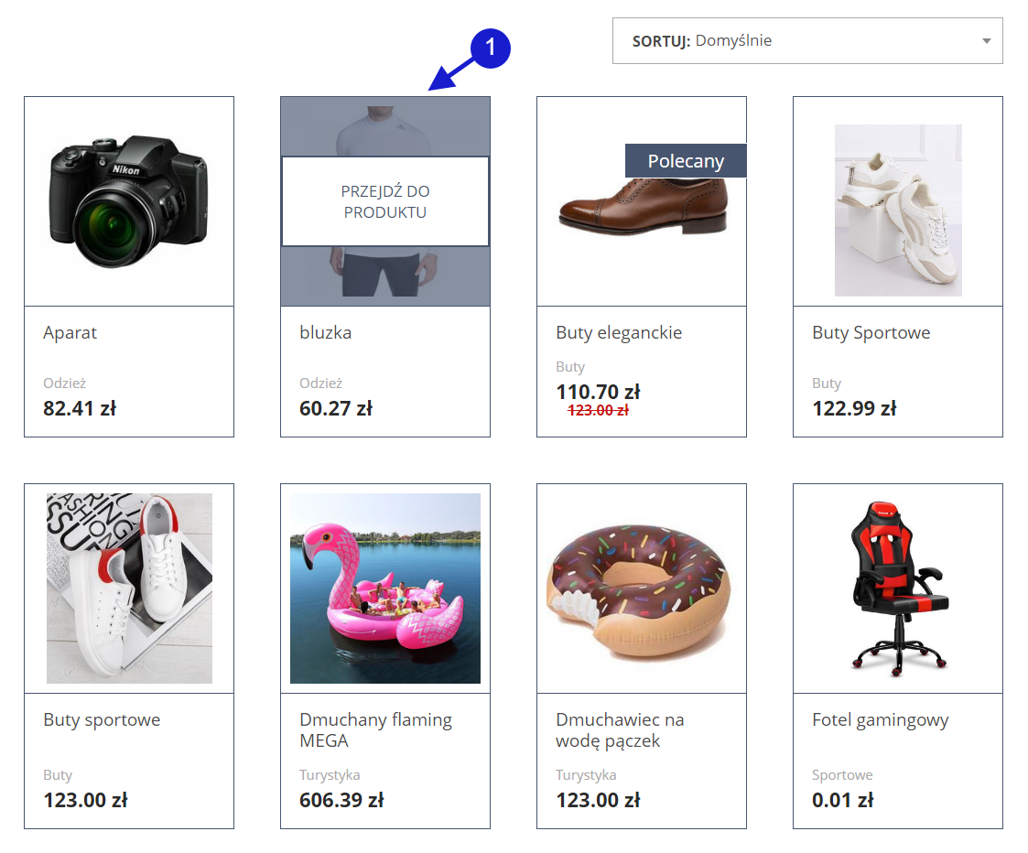Open the Buty eleganckie product link

coord(619,333)
